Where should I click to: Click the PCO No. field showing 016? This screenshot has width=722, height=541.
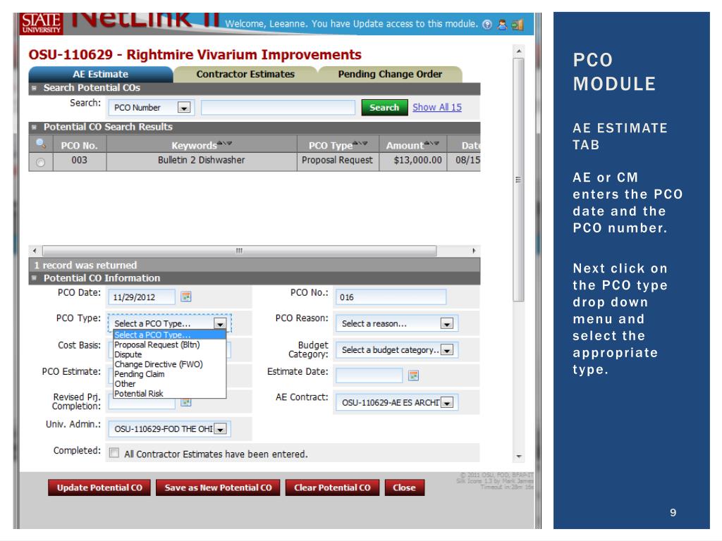391,297
